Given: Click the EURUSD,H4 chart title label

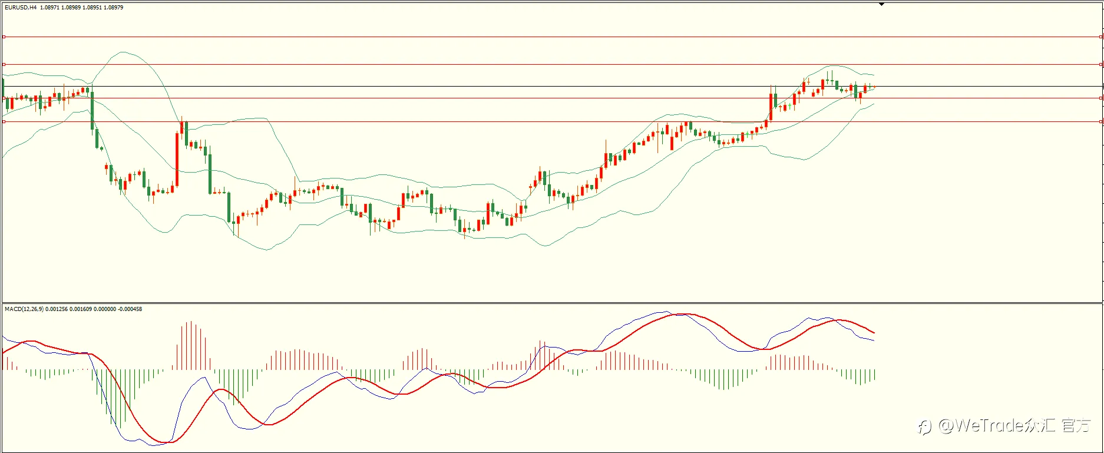Looking at the screenshot, I should pyautogui.click(x=21, y=8).
